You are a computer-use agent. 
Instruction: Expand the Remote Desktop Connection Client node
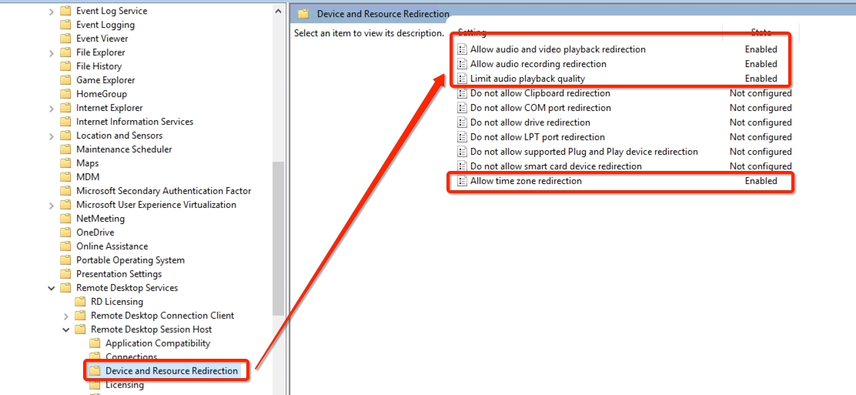[x=66, y=316]
